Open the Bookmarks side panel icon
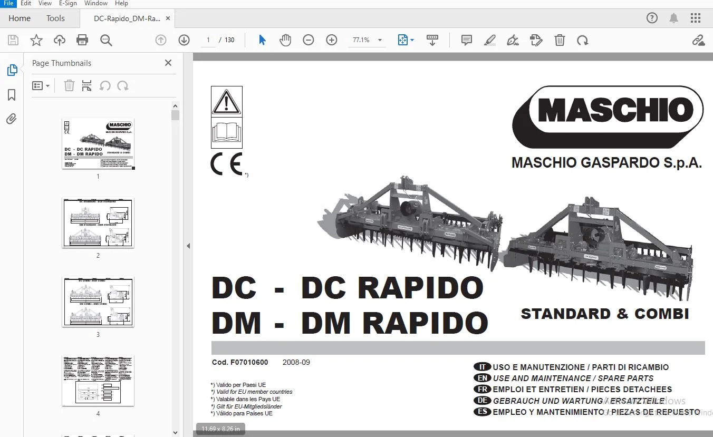 coord(12,95)
